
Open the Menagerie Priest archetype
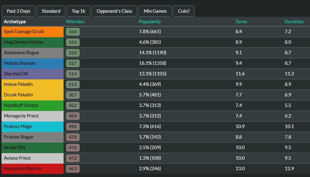point(33,116)
